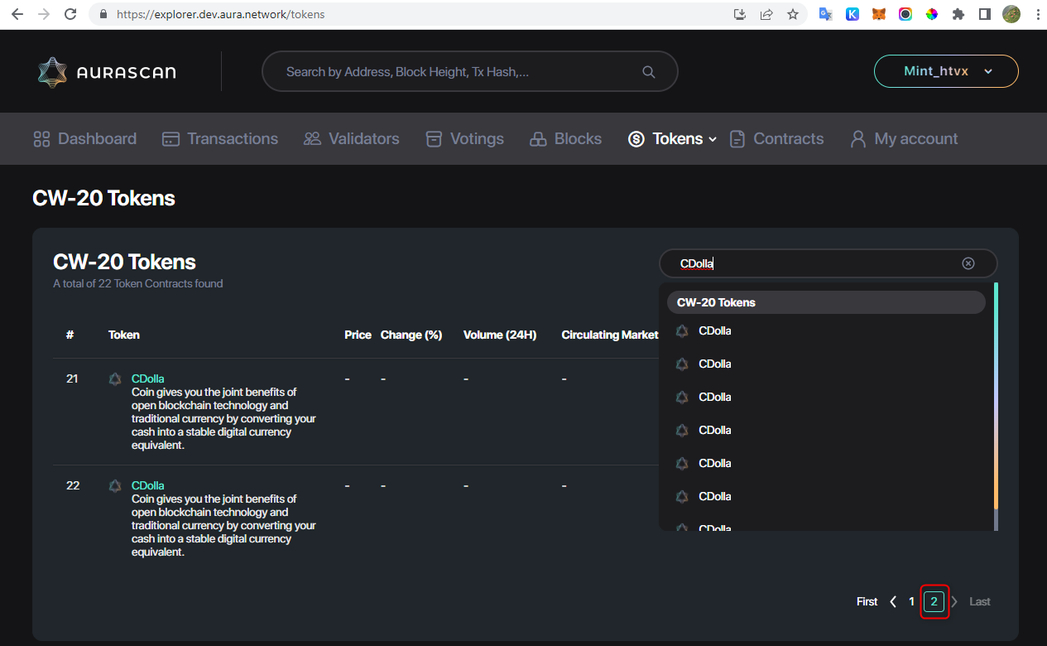Toggle the browser side panel icon

pyautogui.click(x=985, y=14)
